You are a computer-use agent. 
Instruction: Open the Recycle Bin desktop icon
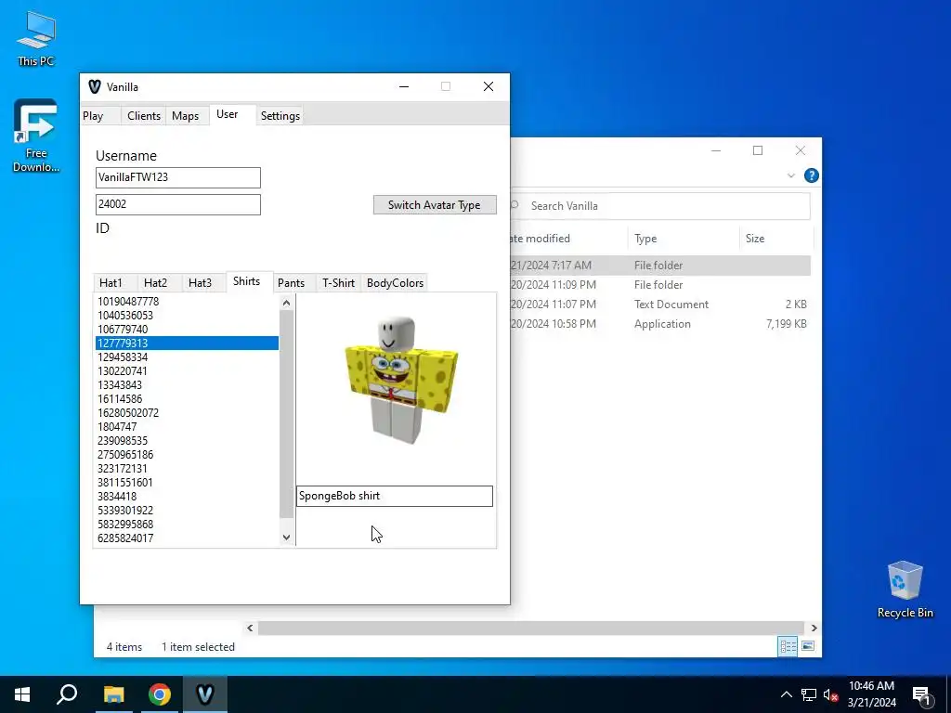(905, 589)
